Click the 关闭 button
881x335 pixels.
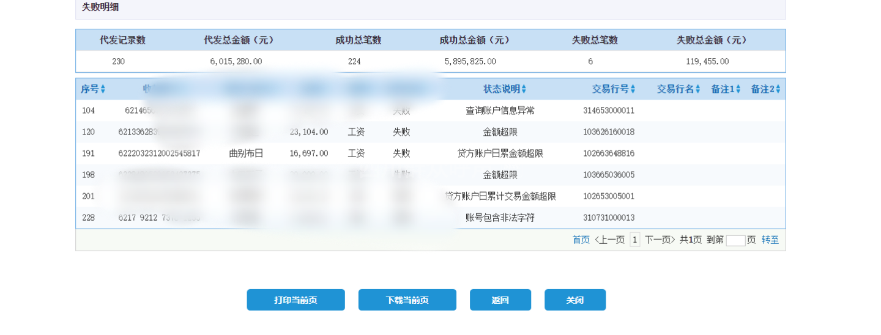tap(574, 300)
